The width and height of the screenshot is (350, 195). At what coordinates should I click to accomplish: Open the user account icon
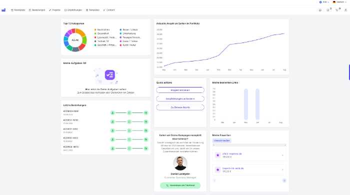pos(345,10)
